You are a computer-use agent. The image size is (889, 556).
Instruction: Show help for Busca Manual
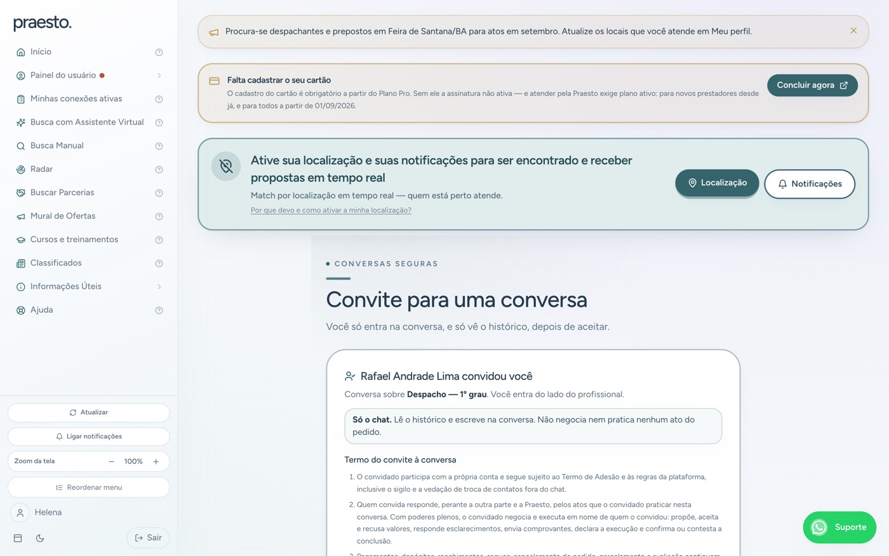[159, 146]
